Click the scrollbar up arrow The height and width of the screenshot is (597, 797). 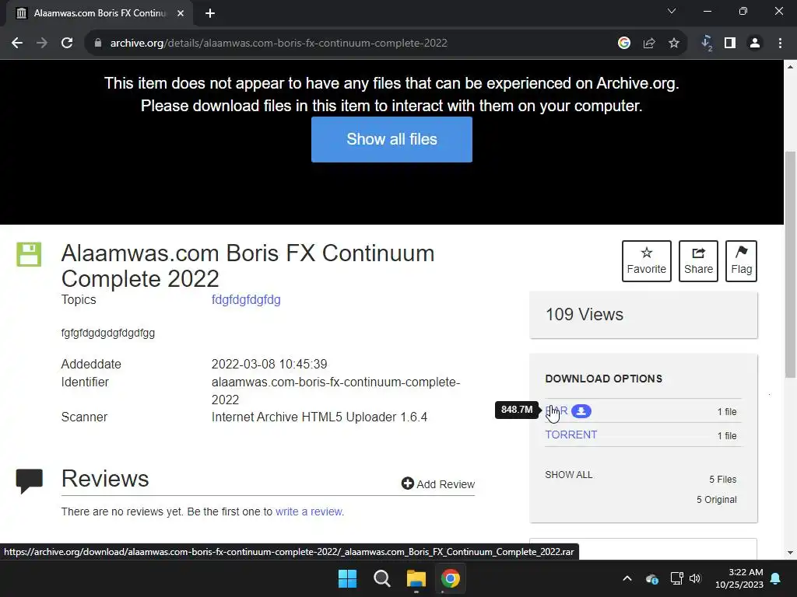[x=791, y=67]
